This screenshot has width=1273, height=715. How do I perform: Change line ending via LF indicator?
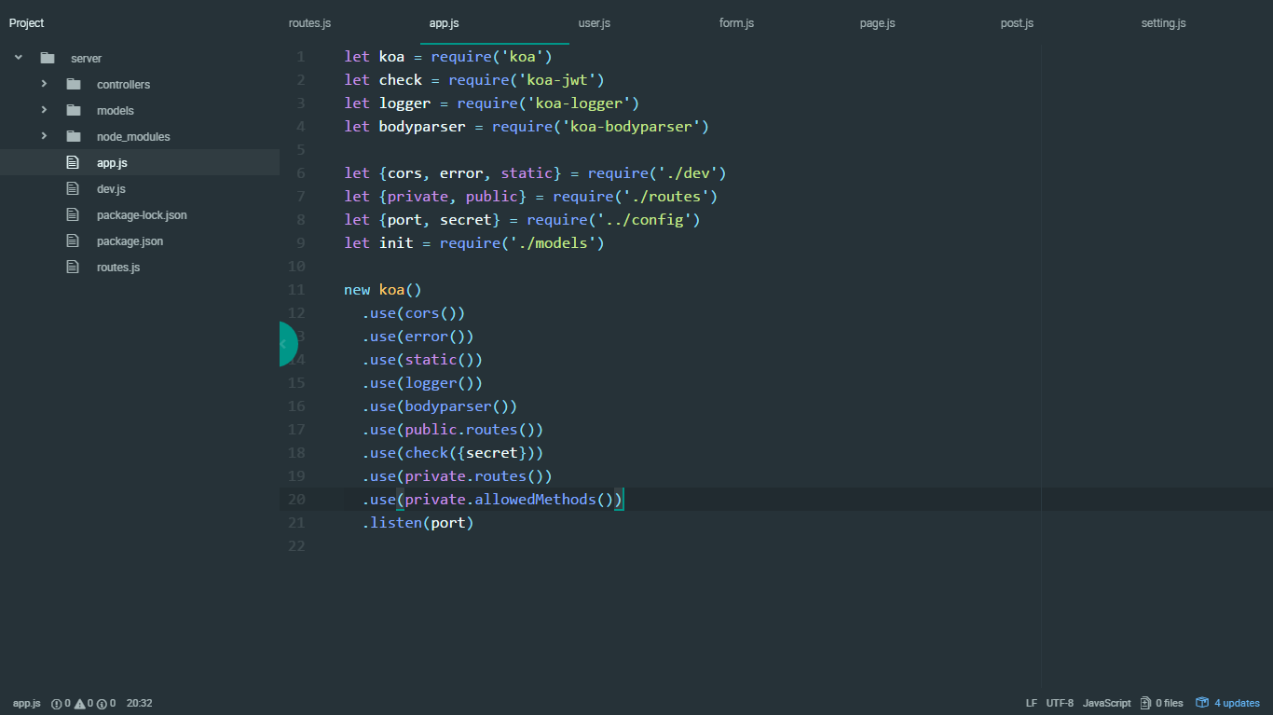(x=1032, y=704)
